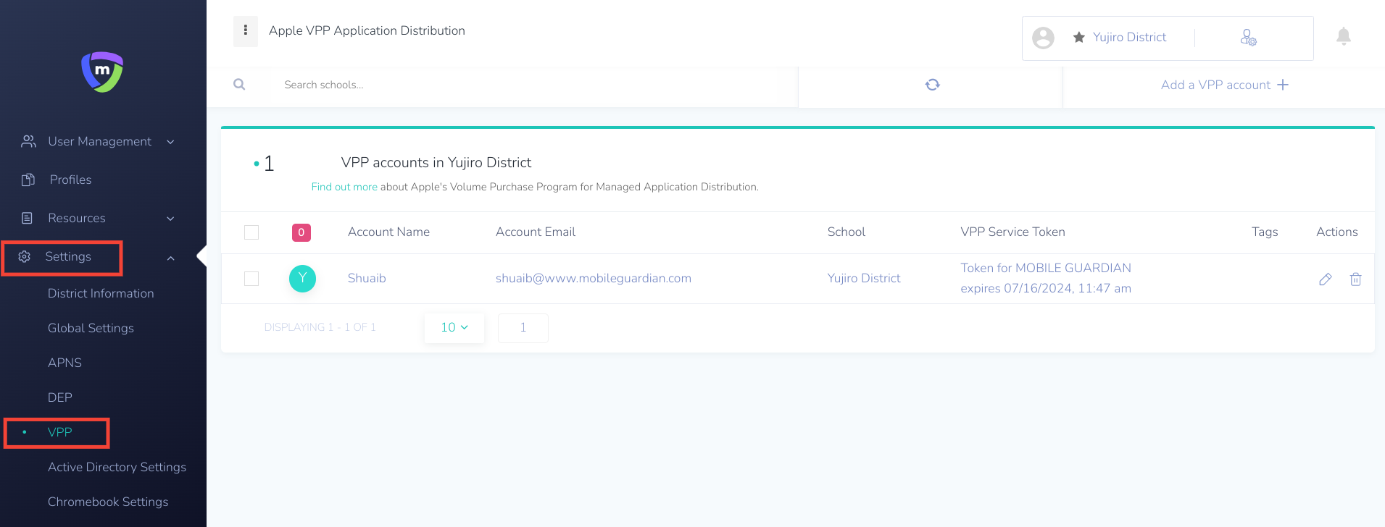Screen dimensions: 1385x527
Task: Tick the checkbox for the Shuaib row
Action: 251,279
